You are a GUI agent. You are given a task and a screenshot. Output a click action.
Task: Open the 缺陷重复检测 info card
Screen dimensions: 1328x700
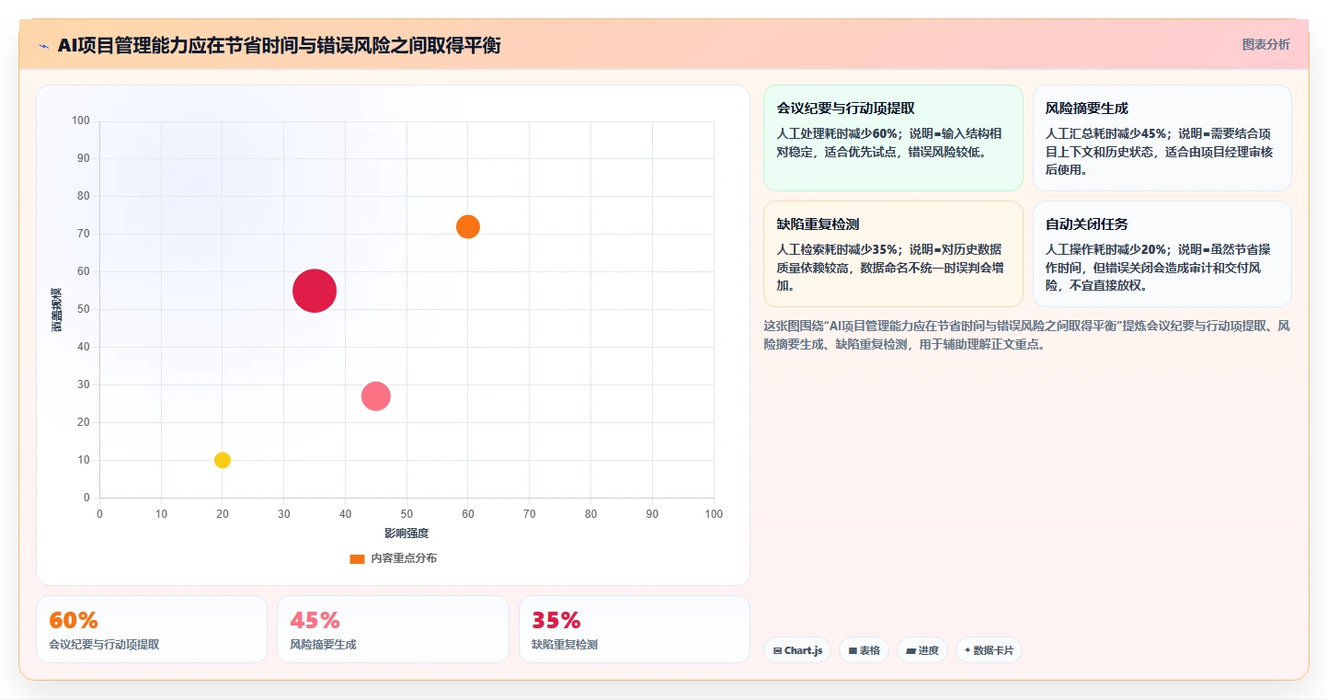[x=893, y=254]
